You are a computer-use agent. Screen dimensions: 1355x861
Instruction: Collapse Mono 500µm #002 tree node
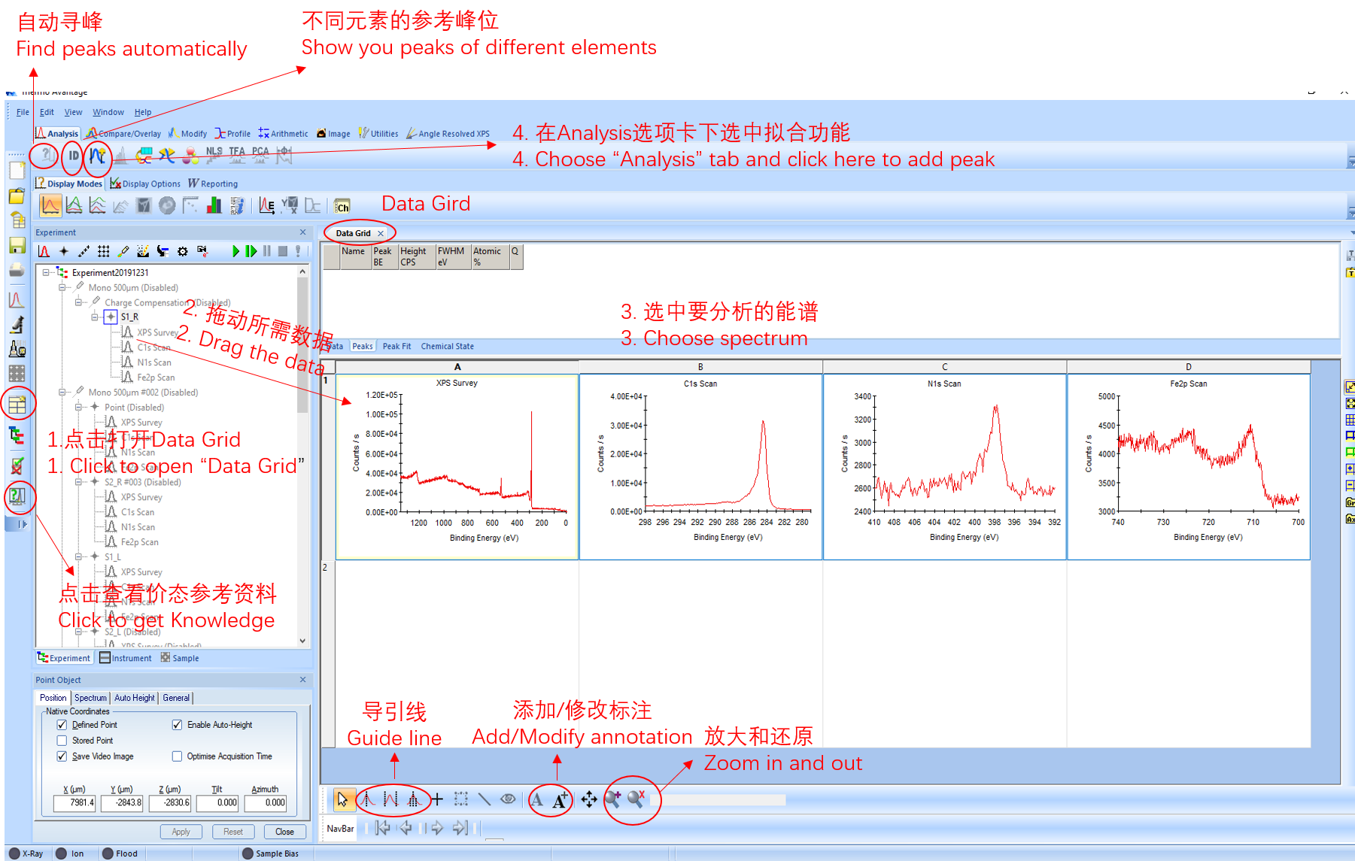[62, 393]
